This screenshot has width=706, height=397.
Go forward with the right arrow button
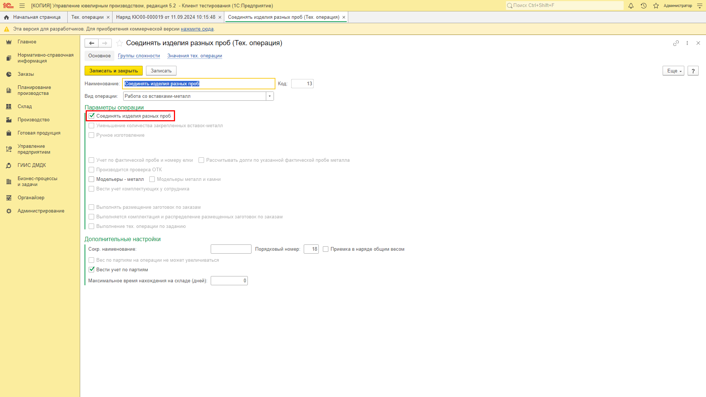tap(105, 43)
